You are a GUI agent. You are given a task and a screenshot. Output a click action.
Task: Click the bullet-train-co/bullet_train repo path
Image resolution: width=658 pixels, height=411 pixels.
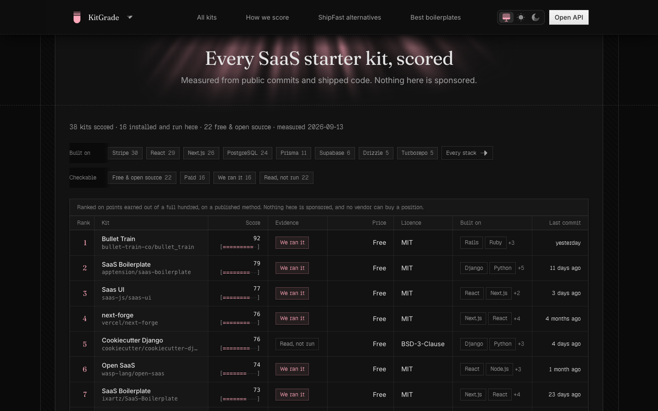tap(148, 247)
